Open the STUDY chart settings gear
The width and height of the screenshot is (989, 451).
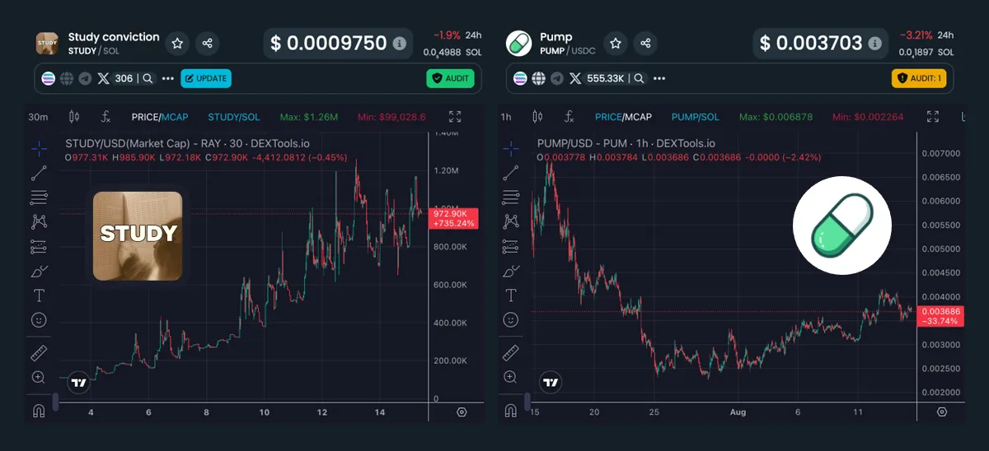click(x=462, y=412)
